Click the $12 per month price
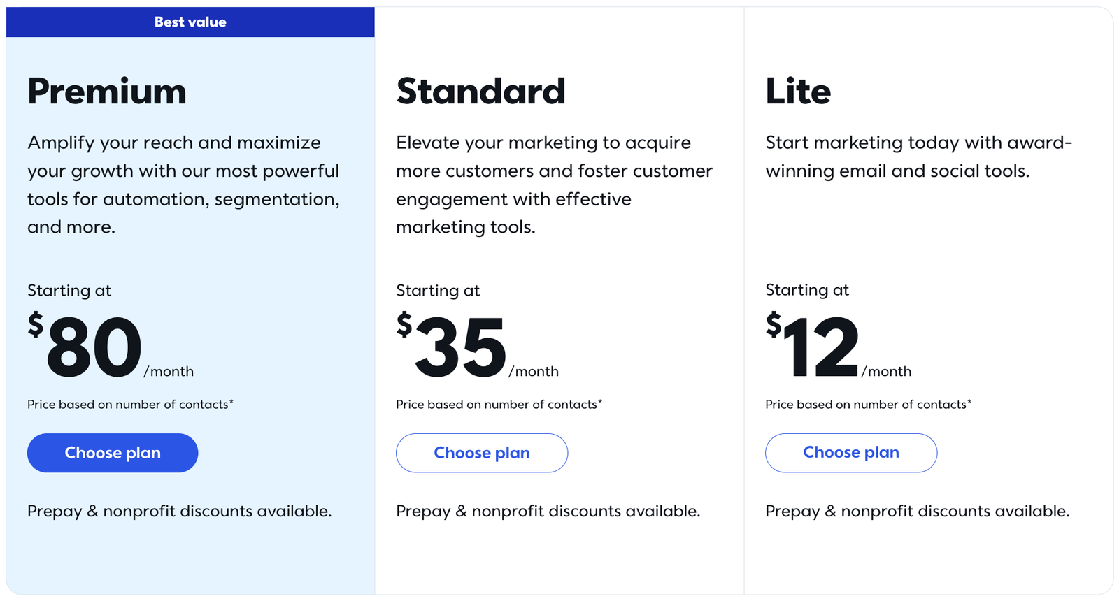Viewport: 1119px width, 601px height. pyautogui.click(x=821, y=347)
